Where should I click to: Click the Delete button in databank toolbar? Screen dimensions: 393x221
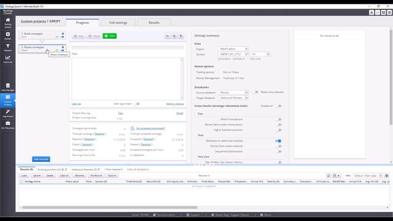point(50,176)
